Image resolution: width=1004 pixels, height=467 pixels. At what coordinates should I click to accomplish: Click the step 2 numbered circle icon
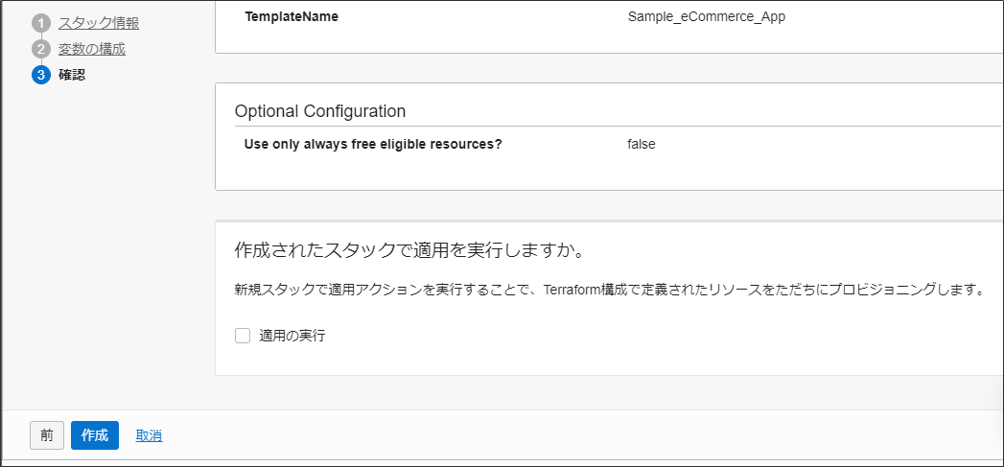point(41,49)
